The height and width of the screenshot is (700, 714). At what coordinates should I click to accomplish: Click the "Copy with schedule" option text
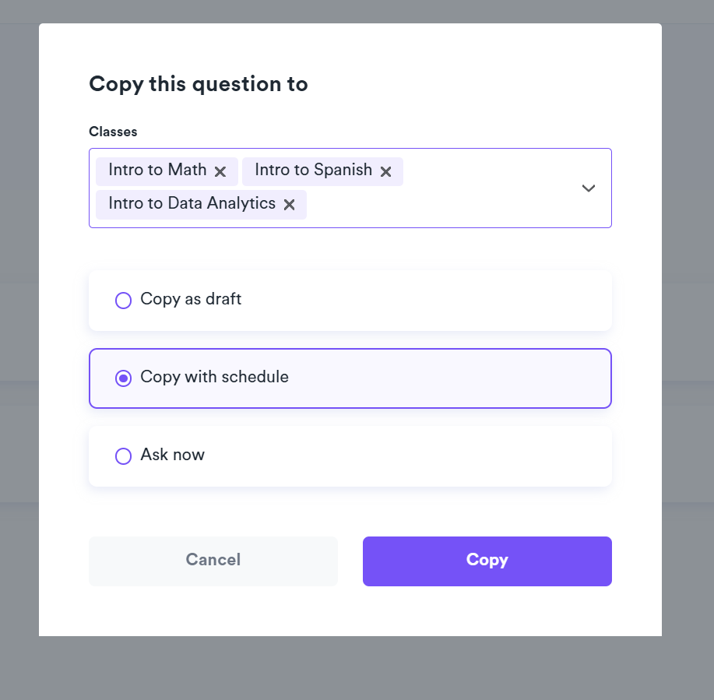coord(214,378)
